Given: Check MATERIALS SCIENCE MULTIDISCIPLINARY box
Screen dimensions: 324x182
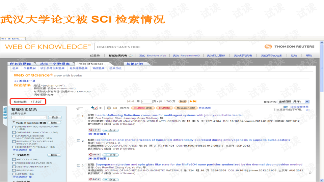Looking at the screenshot, I should 14,136.
